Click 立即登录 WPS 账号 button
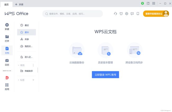This screenshot has width=172, height=112. tap(105, 75)
